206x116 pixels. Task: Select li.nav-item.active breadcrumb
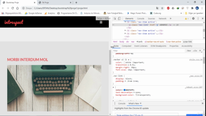(x=173, y=42)
